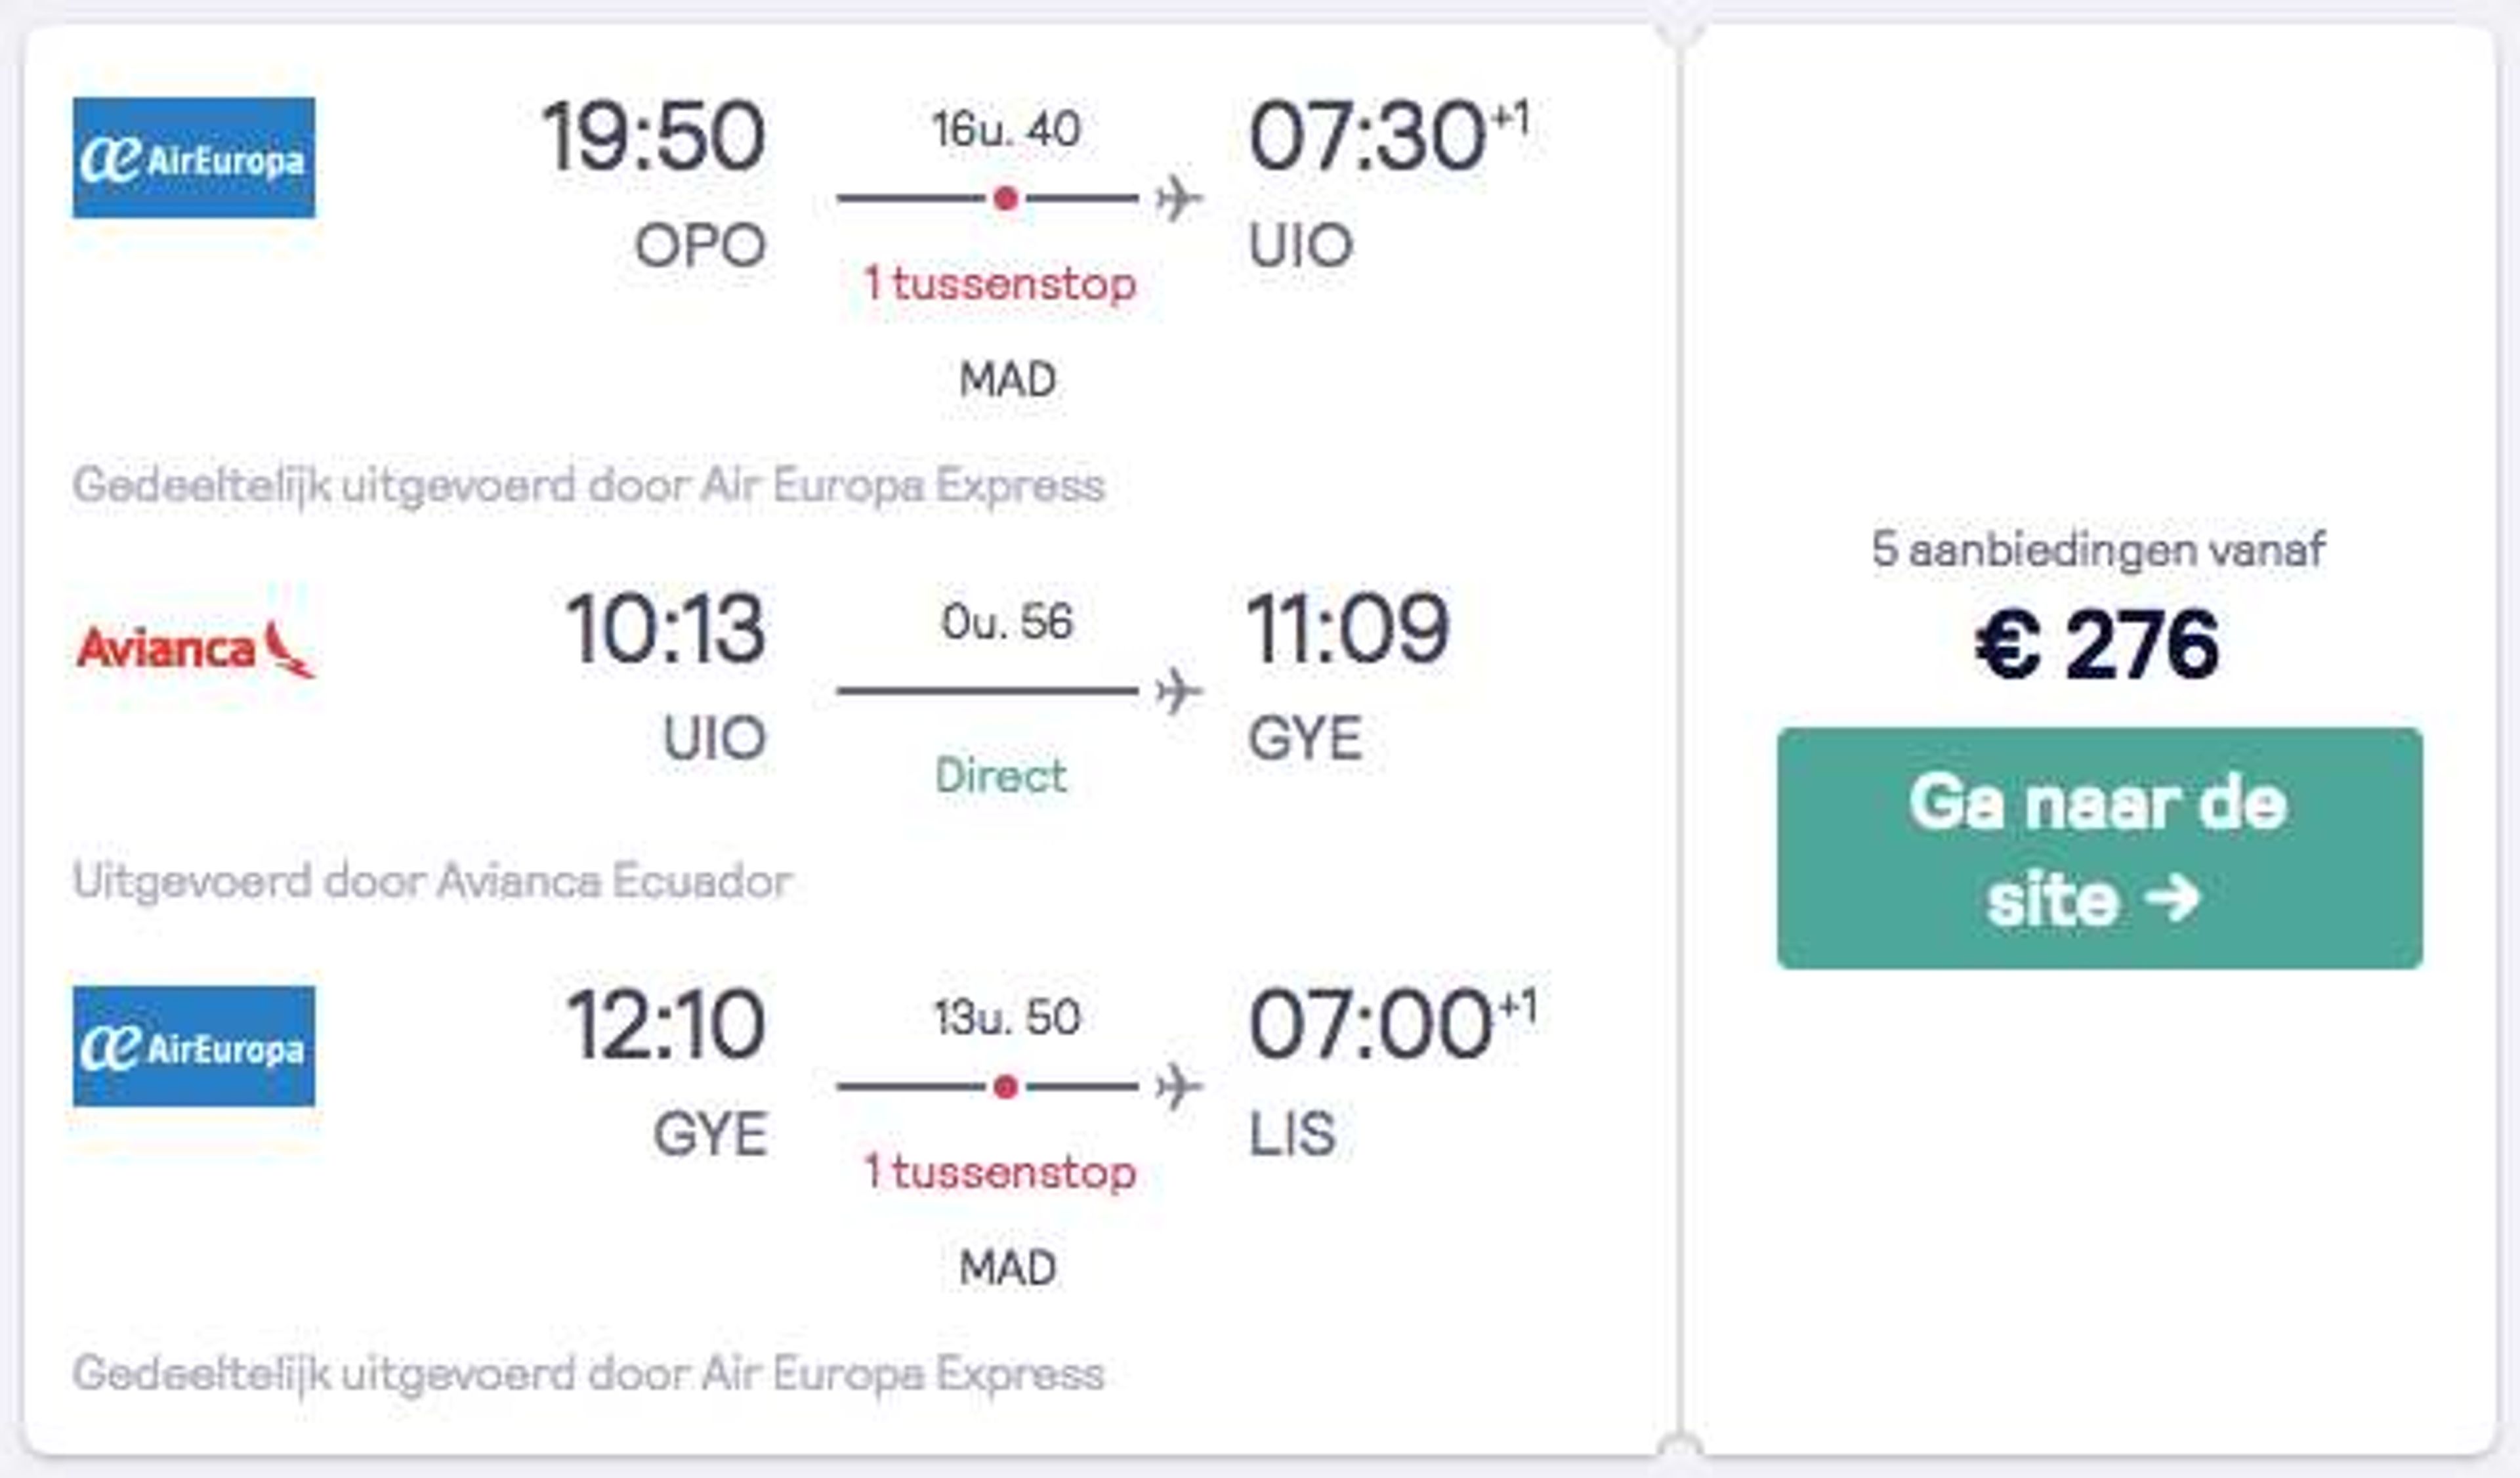Click the Ga naar de site button

(2099, 848)
